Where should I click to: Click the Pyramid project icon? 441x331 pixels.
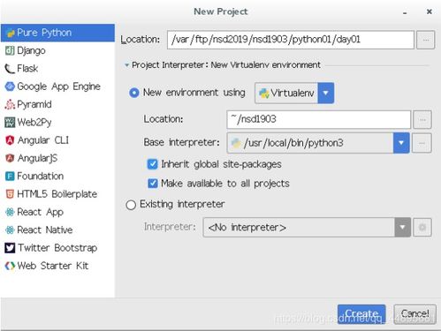pyautogui.click(x=10, y=104)
